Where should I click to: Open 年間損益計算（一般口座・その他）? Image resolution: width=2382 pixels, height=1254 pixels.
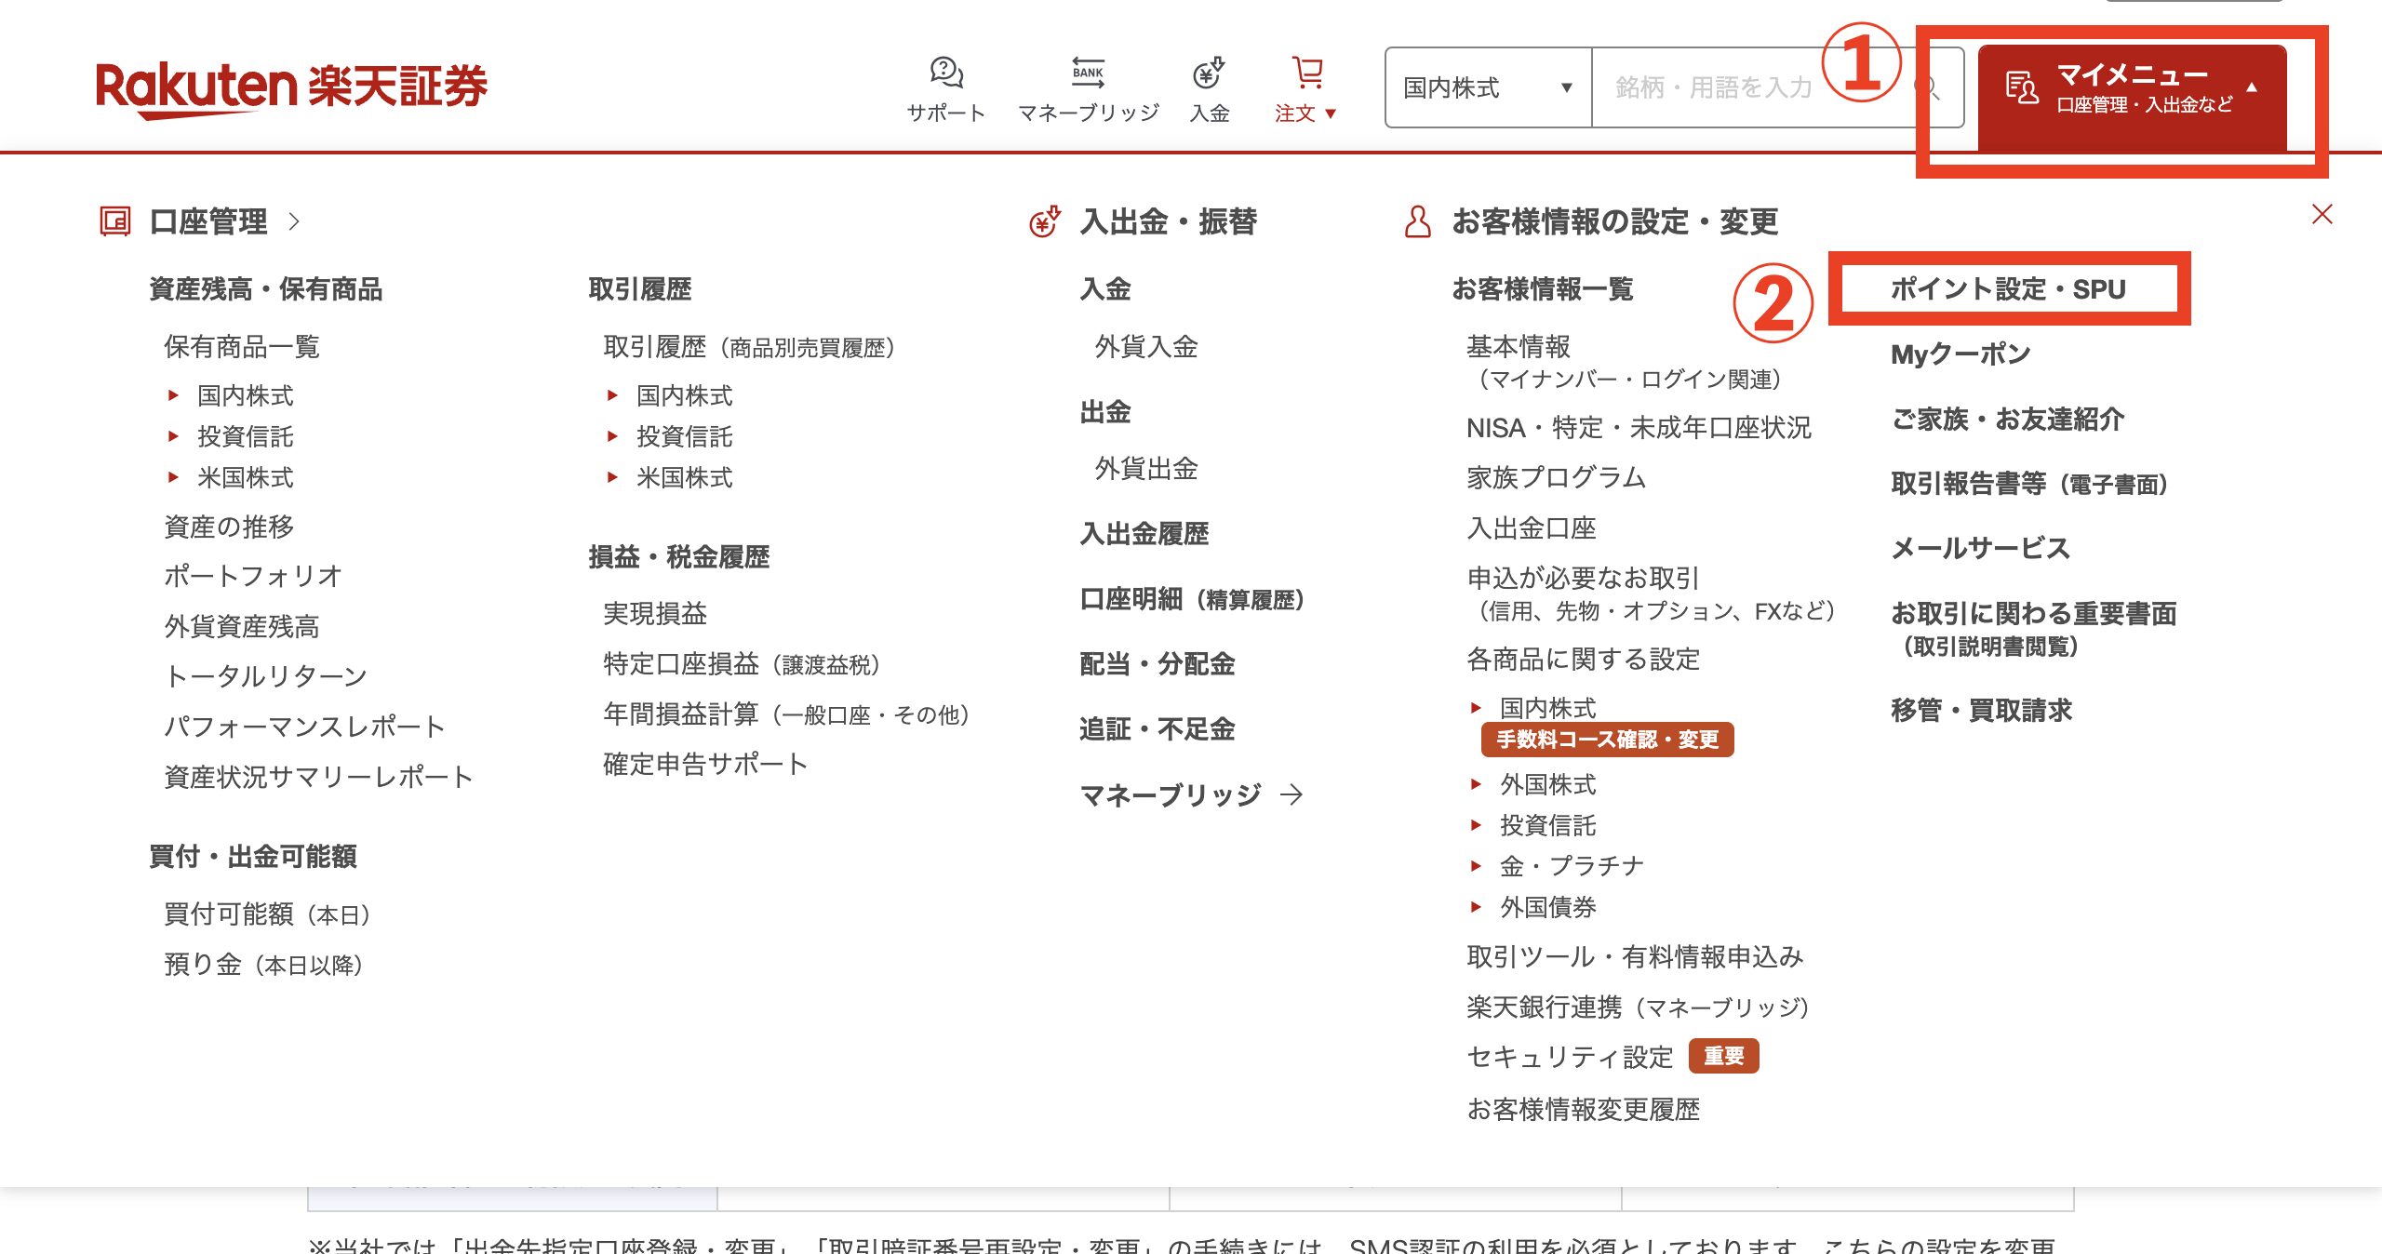tap(788, 714)
